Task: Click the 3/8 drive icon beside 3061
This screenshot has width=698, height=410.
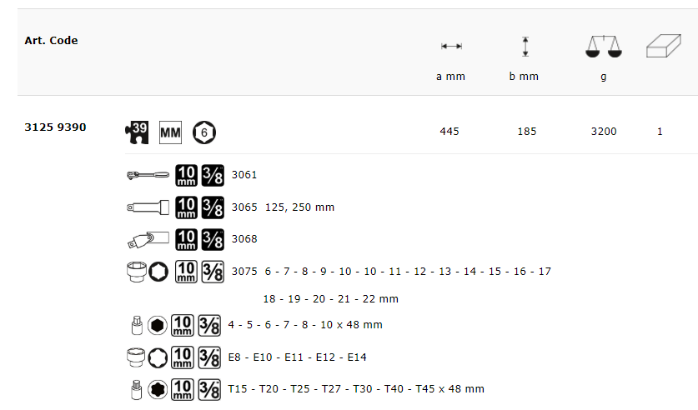Action: click(212, 175)
